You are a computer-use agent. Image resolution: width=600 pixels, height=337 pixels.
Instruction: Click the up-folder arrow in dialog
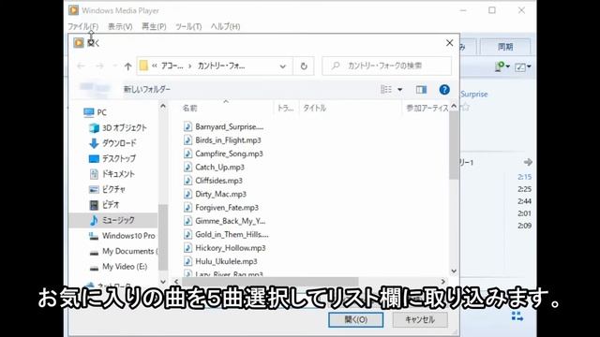127,66
